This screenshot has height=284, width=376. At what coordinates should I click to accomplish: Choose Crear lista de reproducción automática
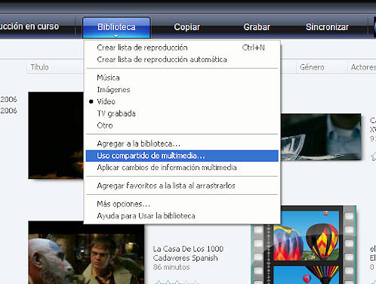click(x=182, y=60)
